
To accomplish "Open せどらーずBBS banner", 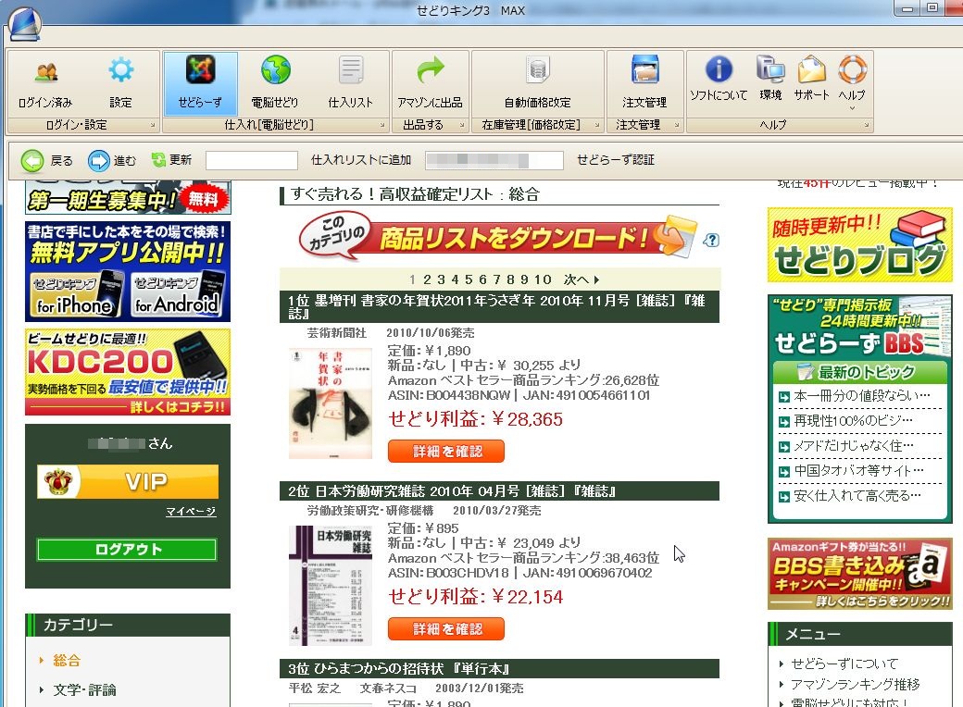I will tap(860, 327).
